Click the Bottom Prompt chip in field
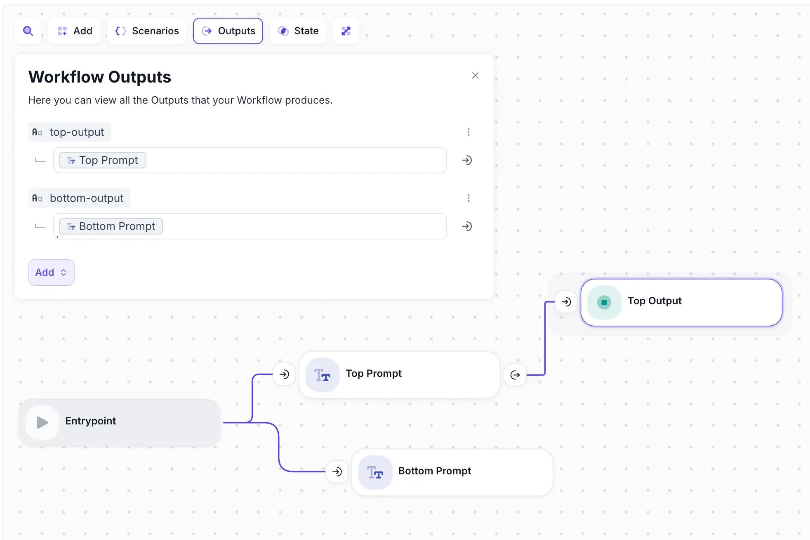Viewport: 810px width, 540px height. pos(111,226)
